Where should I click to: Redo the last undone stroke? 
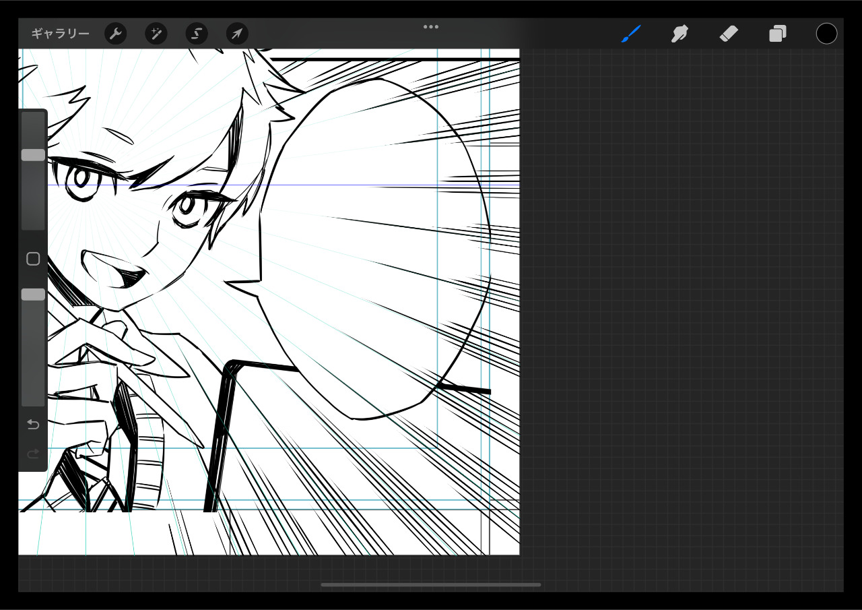point(33,454)
